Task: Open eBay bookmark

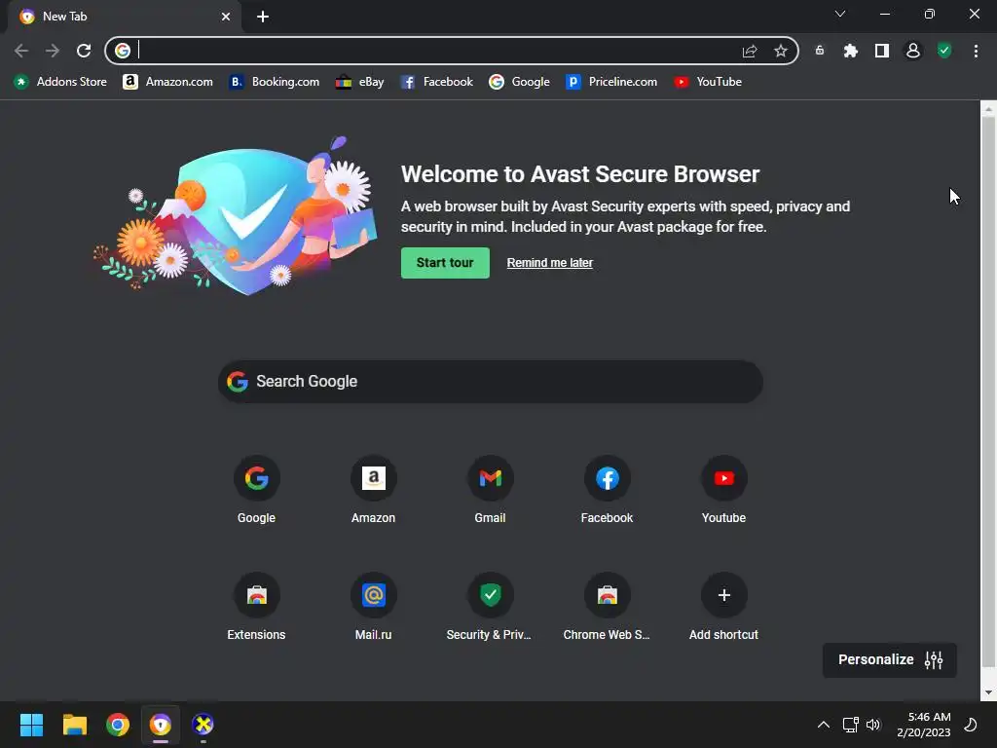Action: pyautogui.click(x=360, y=82)
